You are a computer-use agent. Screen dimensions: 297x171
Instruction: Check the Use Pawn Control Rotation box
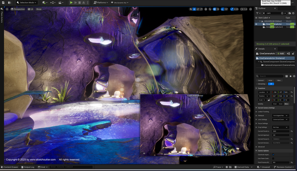(x=273, y=158)
